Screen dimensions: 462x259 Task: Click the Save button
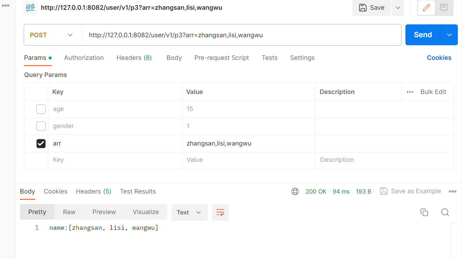click(371, 8)
